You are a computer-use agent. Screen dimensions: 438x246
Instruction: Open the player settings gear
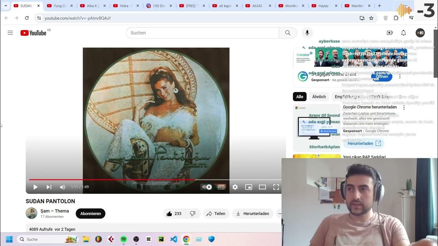tap(235, 187)
